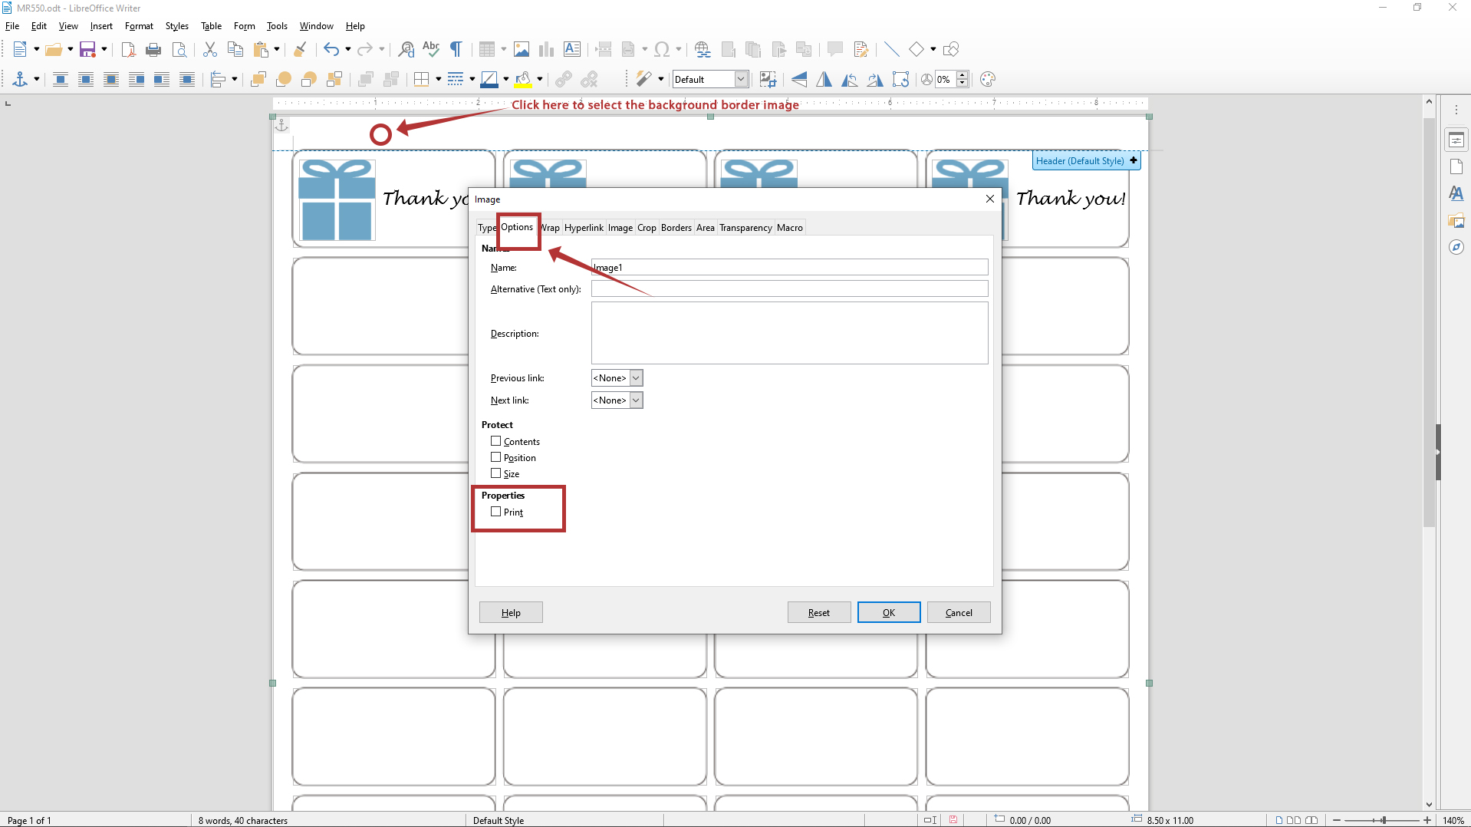Screen dimensions: 1471x827
Task: Check the Contents protect checkbox
Action: coord(496,441)
